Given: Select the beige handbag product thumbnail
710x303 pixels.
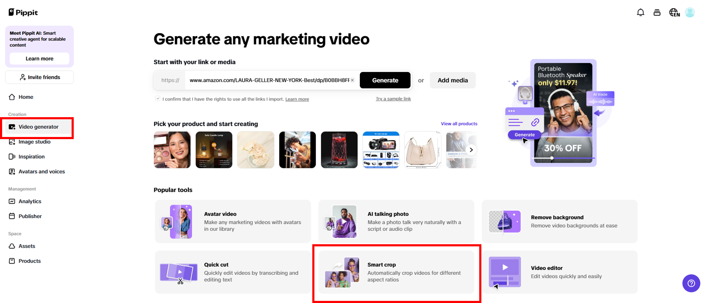Looking at the screenshot, I should tap(423, 150).
